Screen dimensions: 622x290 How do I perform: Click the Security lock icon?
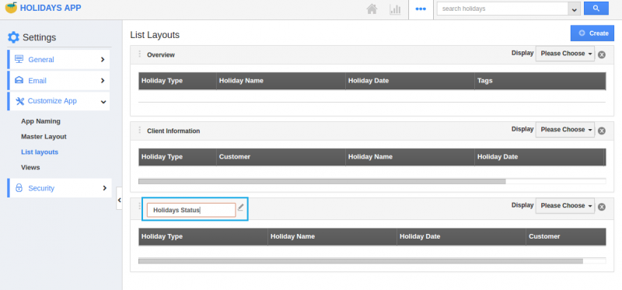[19, 188]
